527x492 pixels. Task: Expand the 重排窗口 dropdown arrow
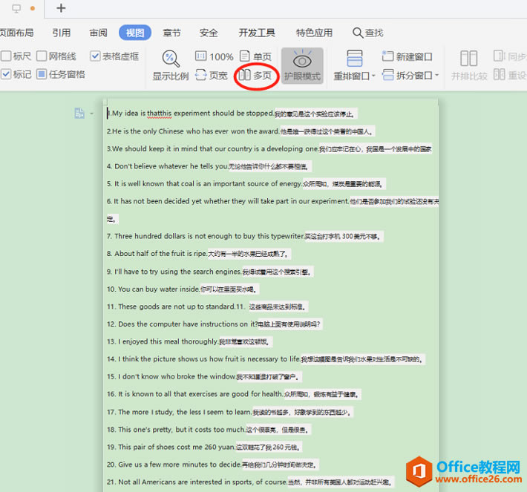pyautogui.click(x=373, y=76)
